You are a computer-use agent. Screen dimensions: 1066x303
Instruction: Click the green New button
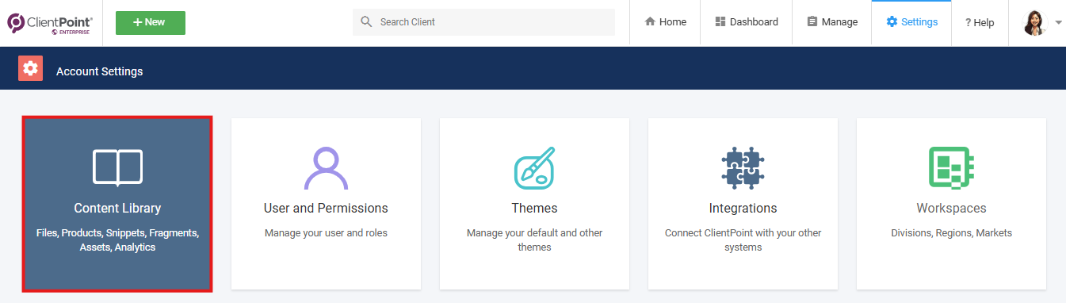point(151,22)
